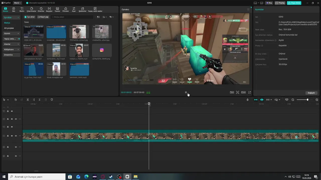Mute the bottom audio track
Screen dimensions: 321x180
click(x=16, y=156)
